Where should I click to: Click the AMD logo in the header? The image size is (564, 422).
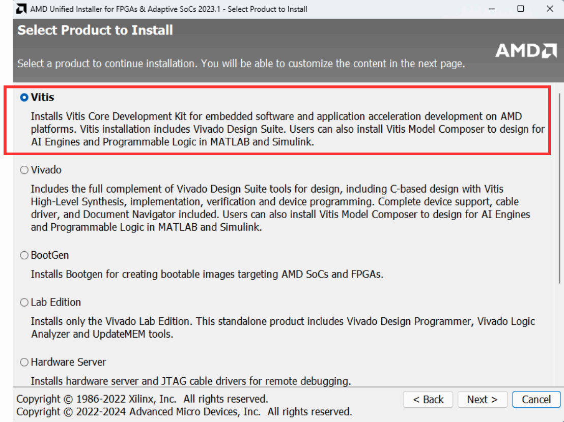pos(526,50)
